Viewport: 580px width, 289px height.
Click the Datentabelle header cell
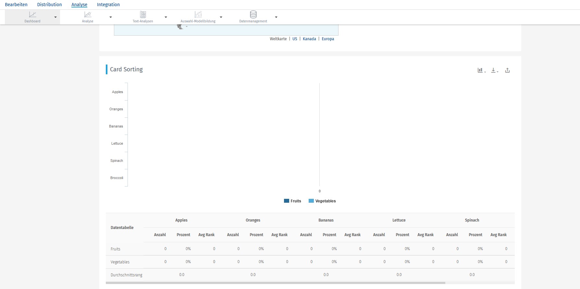pyautogui.click(x=122, y=228)
